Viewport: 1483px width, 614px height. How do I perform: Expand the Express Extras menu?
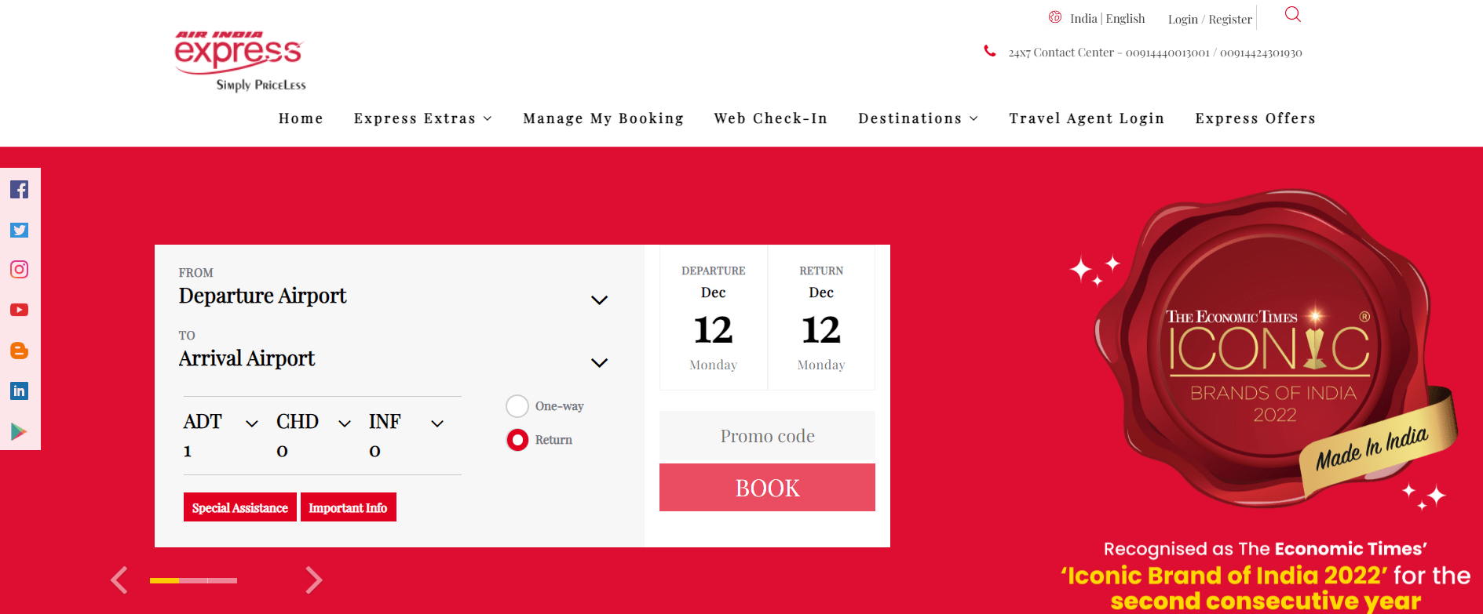coord(422,118)
